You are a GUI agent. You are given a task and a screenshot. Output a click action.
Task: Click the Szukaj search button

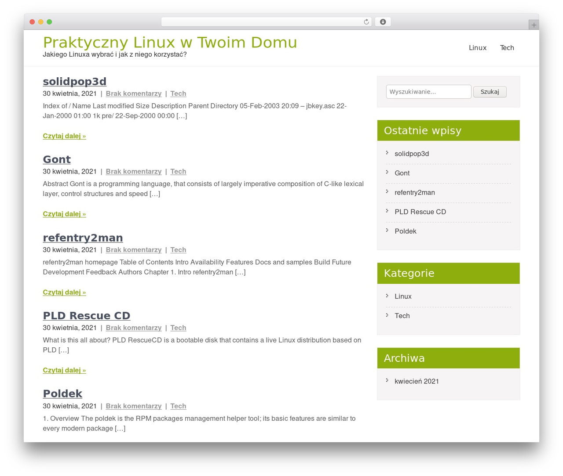[490, 92]
